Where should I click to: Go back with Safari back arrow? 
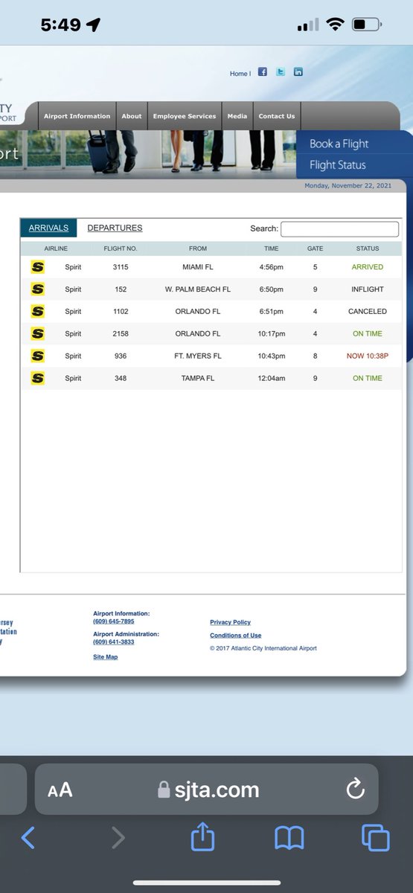28,839
